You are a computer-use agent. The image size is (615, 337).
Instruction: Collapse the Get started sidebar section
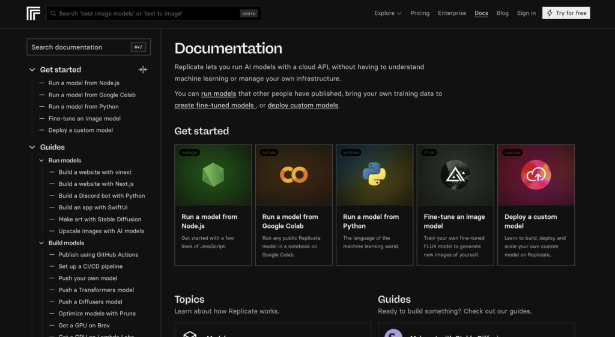coord(32,70)
